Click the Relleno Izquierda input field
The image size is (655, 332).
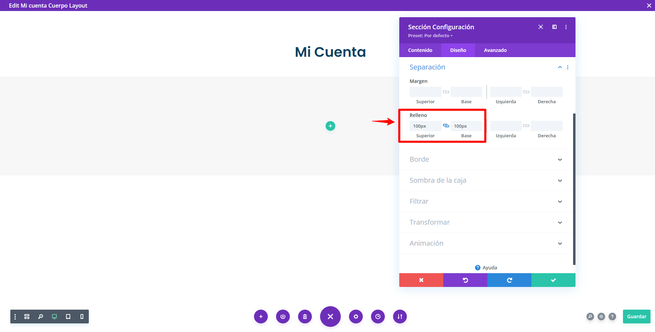pos(506,126)
